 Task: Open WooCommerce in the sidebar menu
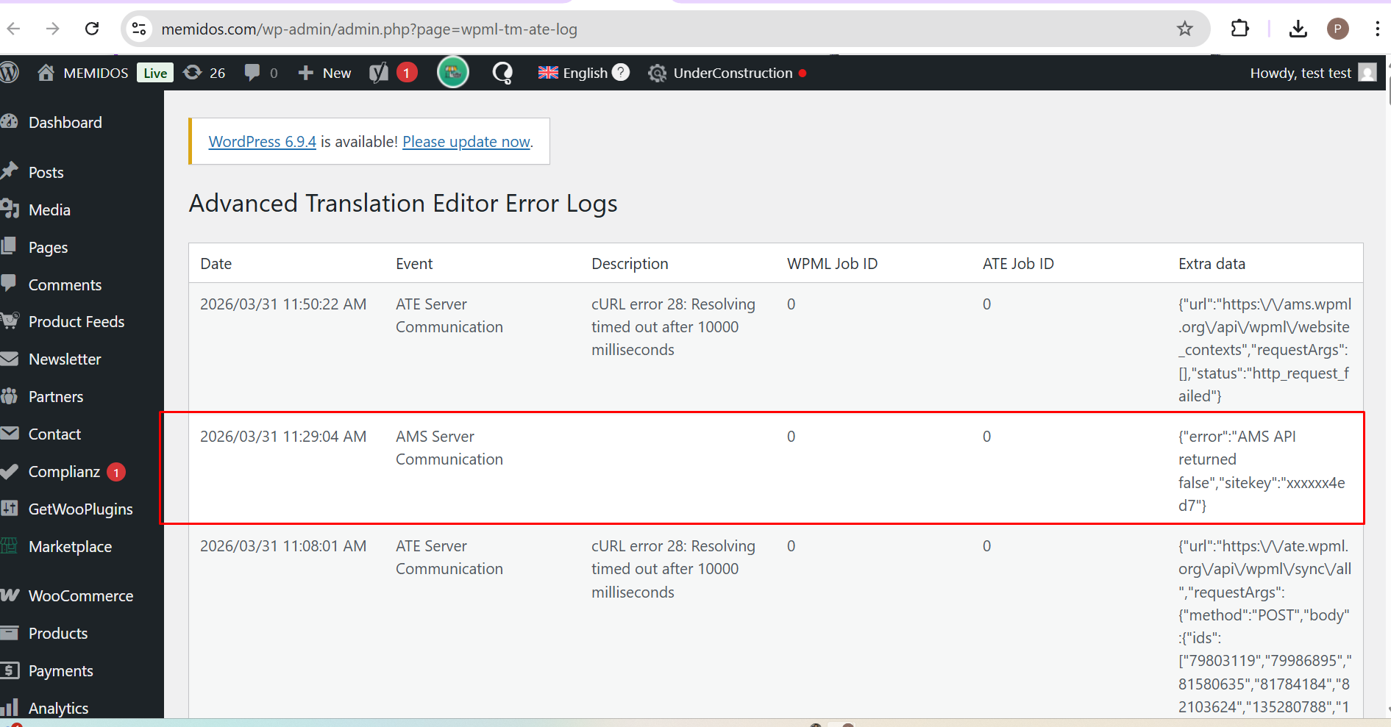80,596
